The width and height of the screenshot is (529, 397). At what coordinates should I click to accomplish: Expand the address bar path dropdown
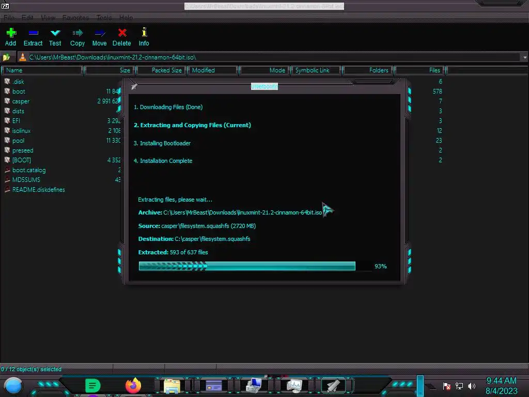click(525, 57)
